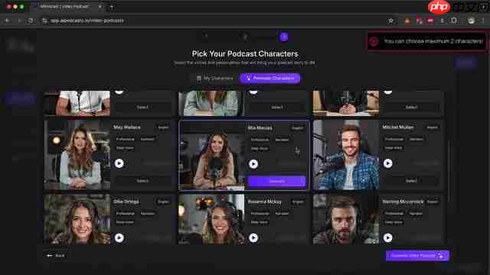Play Mitchel Mullen's voice preview
The width and height of the screenshot is (490, 275).
pyautogui.click(x=388, y=163)
